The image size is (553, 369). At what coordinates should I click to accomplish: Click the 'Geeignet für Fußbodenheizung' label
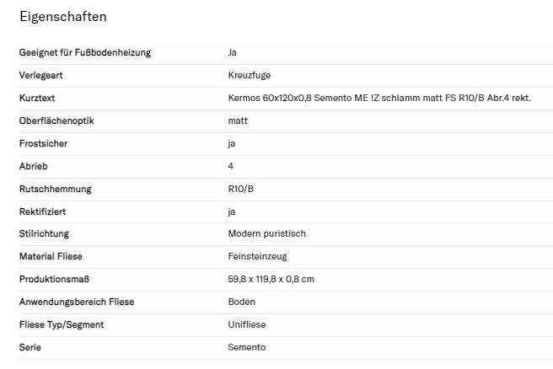(x=84, y=53)
